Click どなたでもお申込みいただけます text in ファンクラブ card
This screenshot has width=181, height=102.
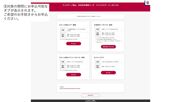[110, 62]
